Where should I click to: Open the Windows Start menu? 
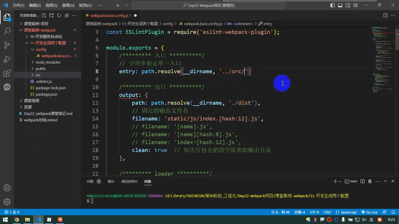click(x=6, y=220)
